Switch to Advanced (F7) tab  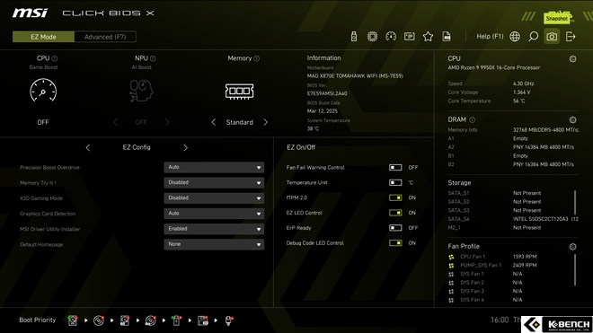(105, 37)
